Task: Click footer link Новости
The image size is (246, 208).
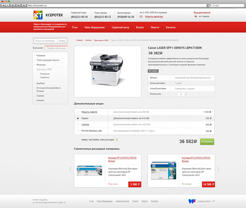Action: coord(145,201)
